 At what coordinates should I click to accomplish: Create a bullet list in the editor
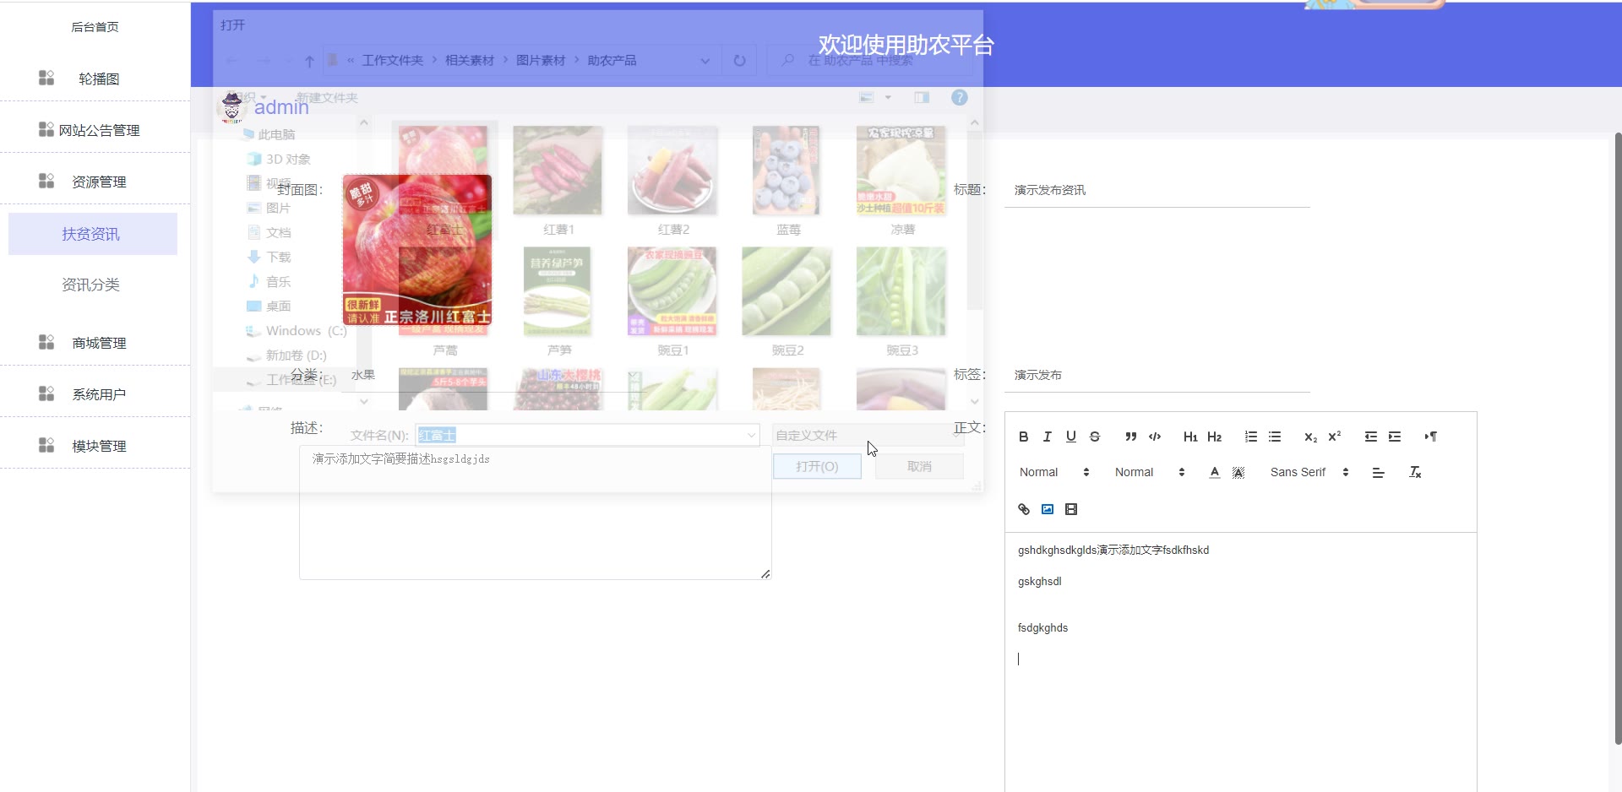[x=1275, y=437]
